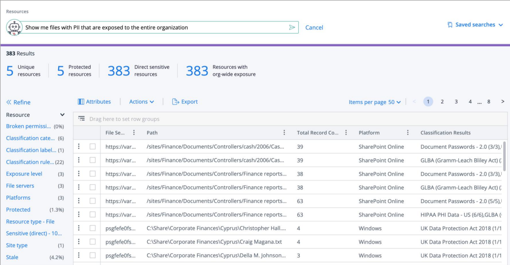Viewport: 510px width, 265px height.
Task: Click the robot assistant icon in search bar
Action: pos(14,28)
